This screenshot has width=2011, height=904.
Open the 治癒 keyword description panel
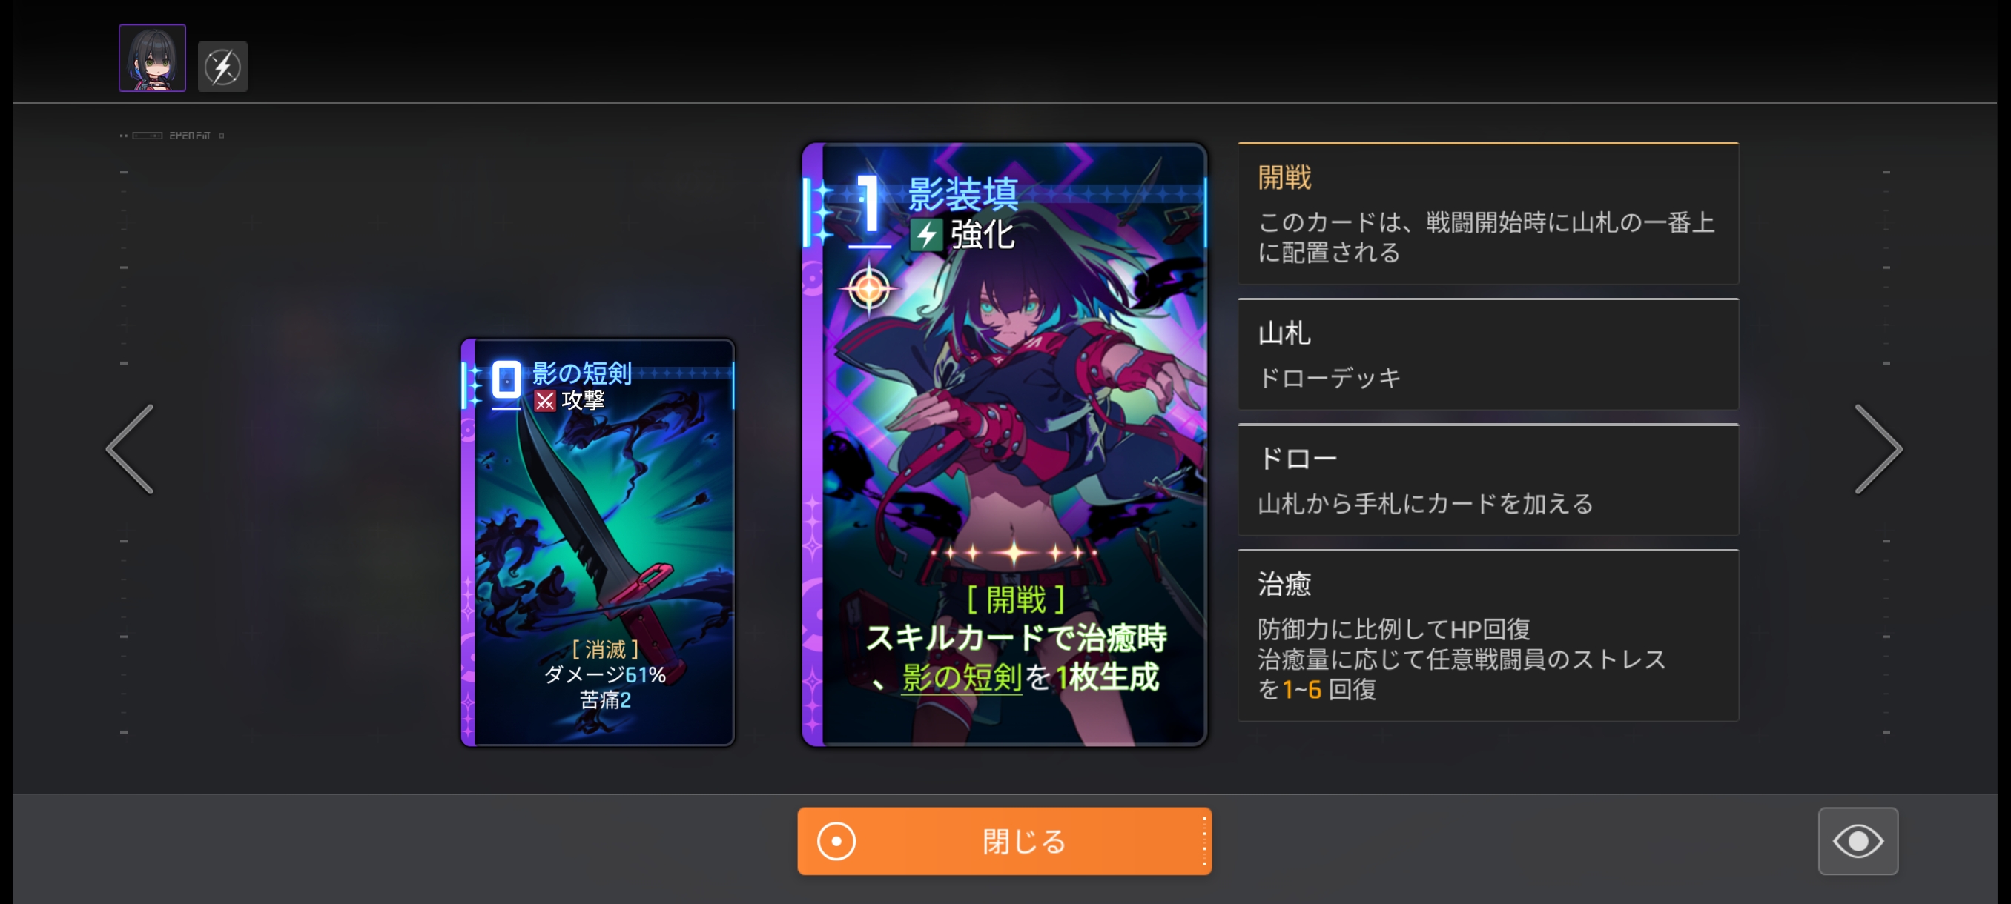pos(1488,636)
